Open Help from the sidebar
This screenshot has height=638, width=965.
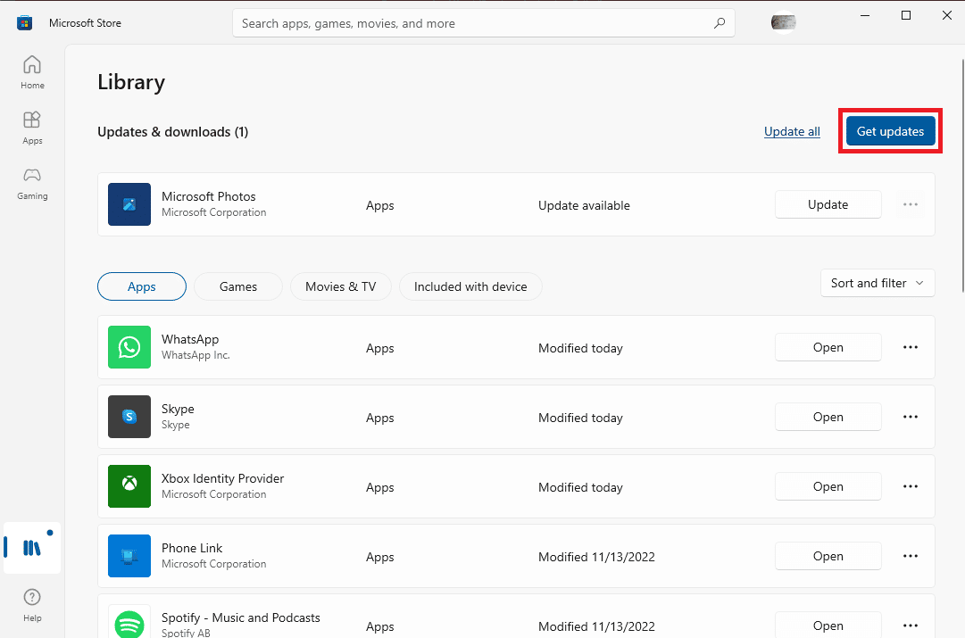32,603
